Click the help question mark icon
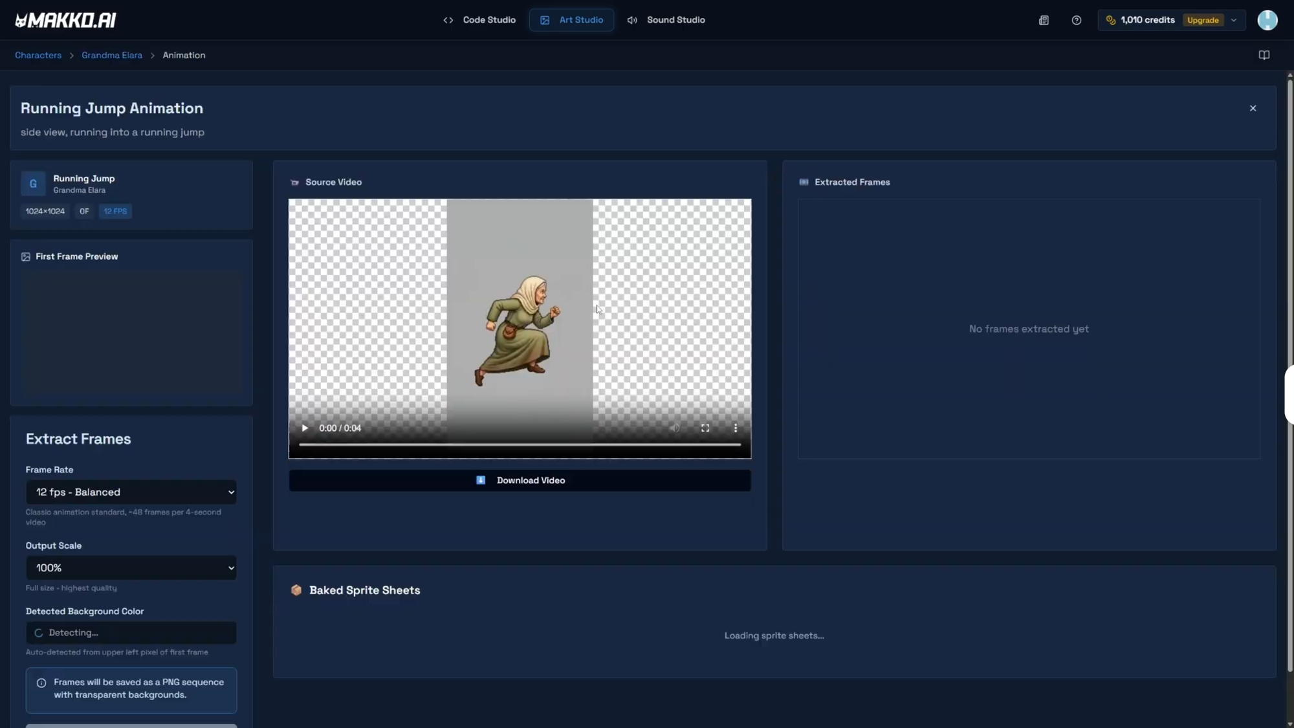Screen dimensions: 1294x728 [x=1077, y=20]
